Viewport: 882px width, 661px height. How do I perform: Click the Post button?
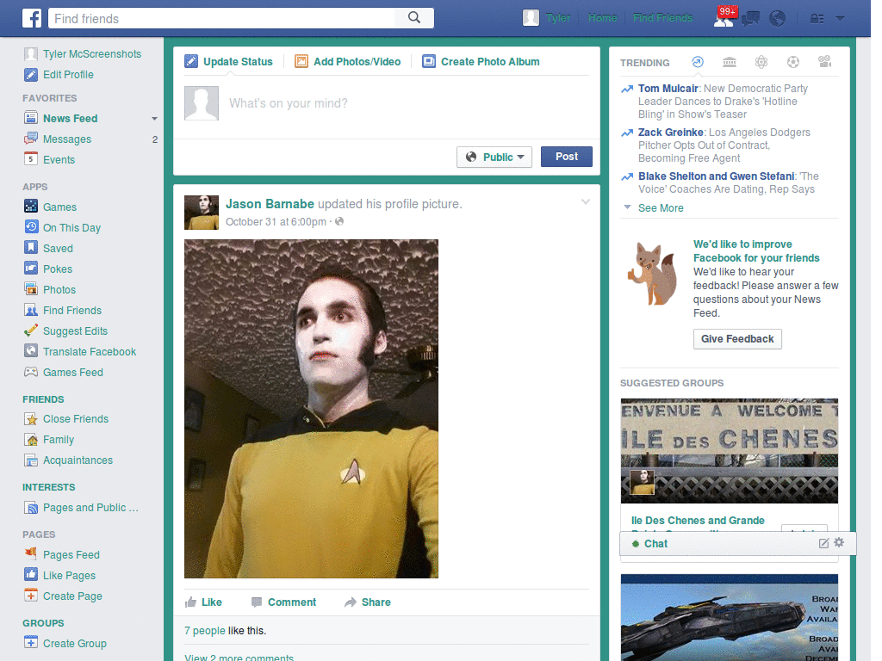pyautogui.click(x=567, y=157)
